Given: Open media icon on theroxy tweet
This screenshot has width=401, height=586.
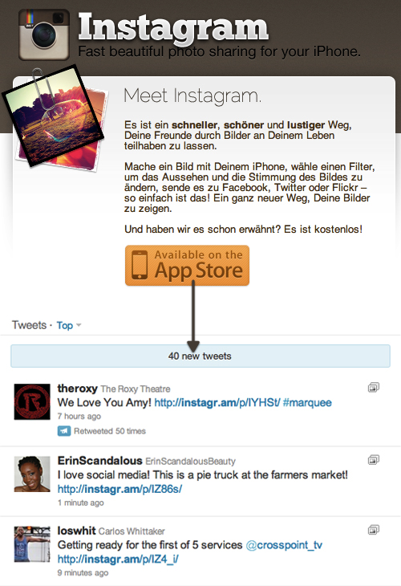Looking at the screenshot, I should [x=374, y=388].
